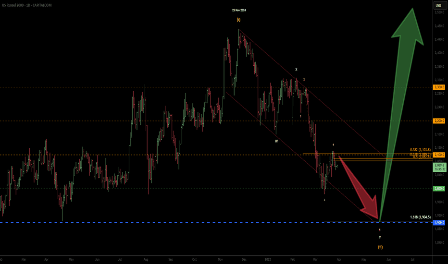
Task: Click the blue 1,900.0 price level label
Action: [x=439, y=222]
